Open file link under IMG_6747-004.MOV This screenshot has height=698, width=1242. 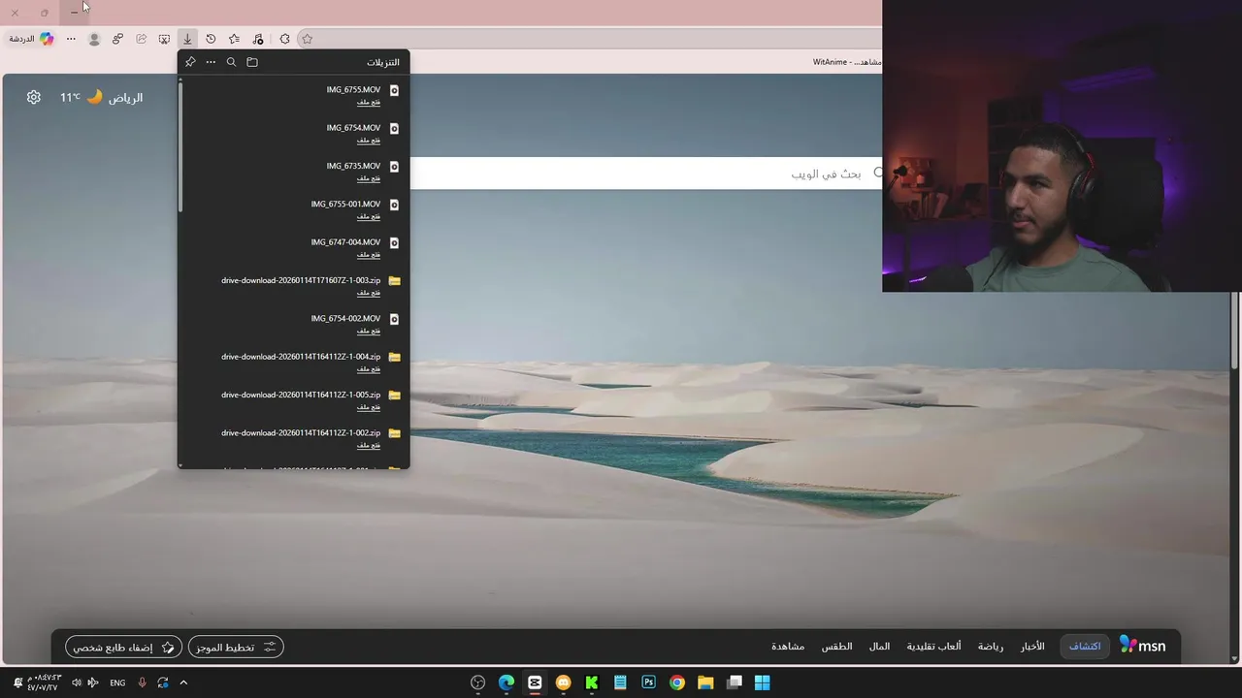pyautogui.click(x=369, y=254)
